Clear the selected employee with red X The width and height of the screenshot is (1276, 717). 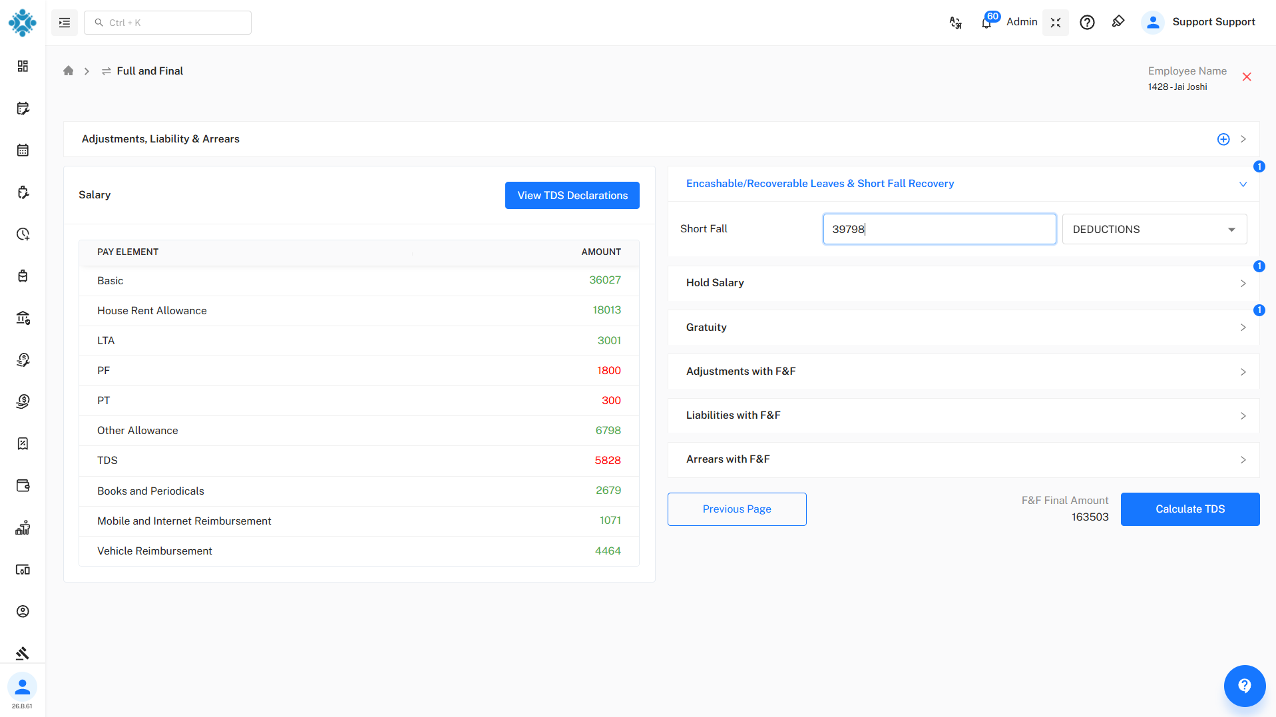pyautogui.click(x=1247, y=77)
